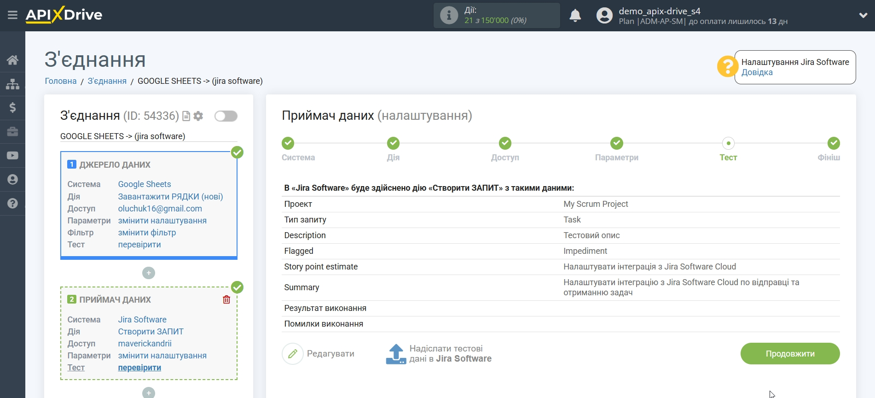The width and height of the screenshot is (875, 398).
Task: Click the Помилки виконання row
Action: (561, 324)
